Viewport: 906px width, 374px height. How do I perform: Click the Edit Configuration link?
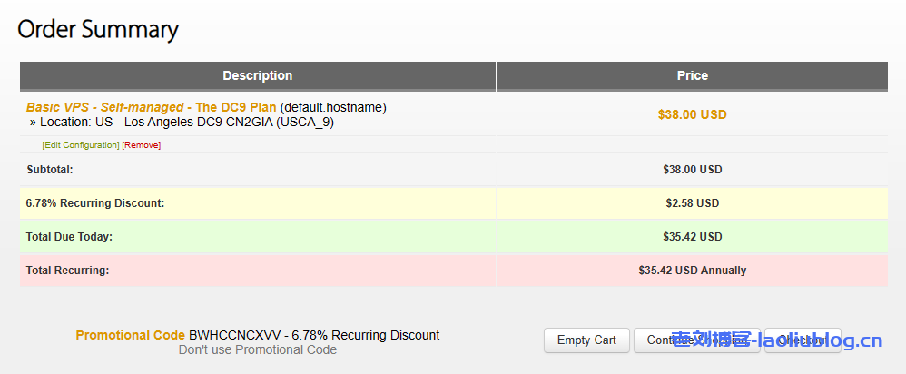coord(81,145)
